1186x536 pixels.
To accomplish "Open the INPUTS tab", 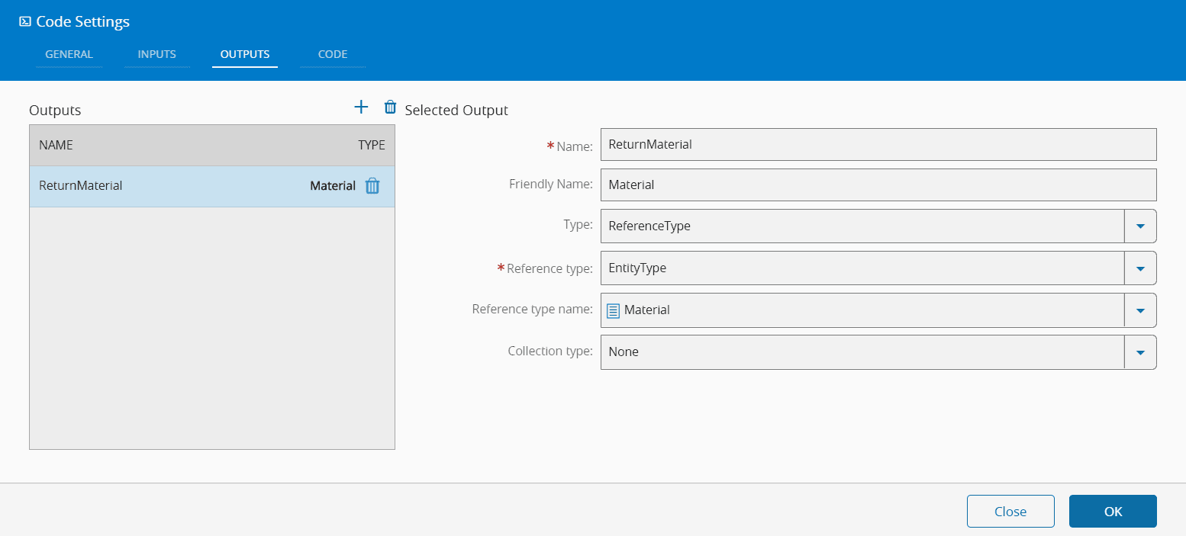I will pos(157,55).
